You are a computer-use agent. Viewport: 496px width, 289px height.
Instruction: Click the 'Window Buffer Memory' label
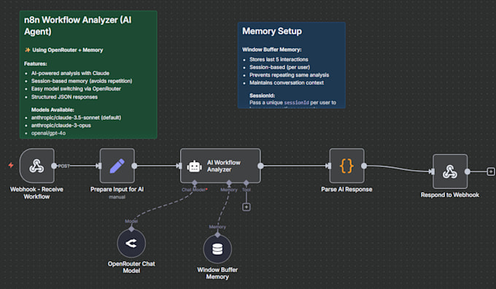pyautogui.click(x=217, y=273)
